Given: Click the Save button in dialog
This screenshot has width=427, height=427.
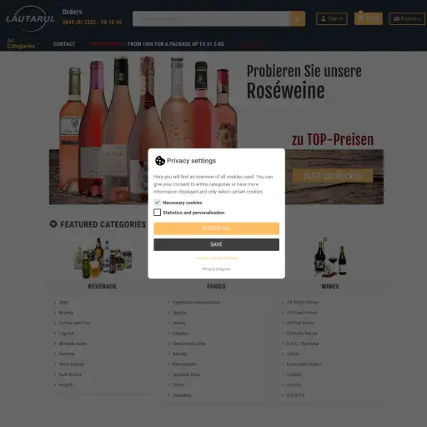Looking at the screenshot, I should click(216, 244).
